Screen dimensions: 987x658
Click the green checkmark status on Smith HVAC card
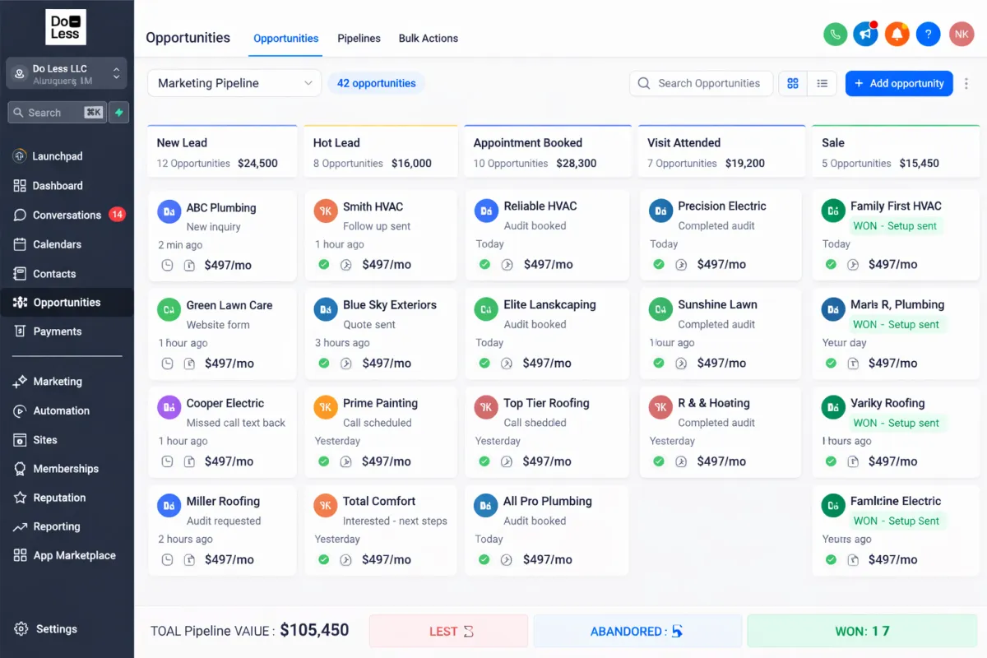click(x=323, y=264)
